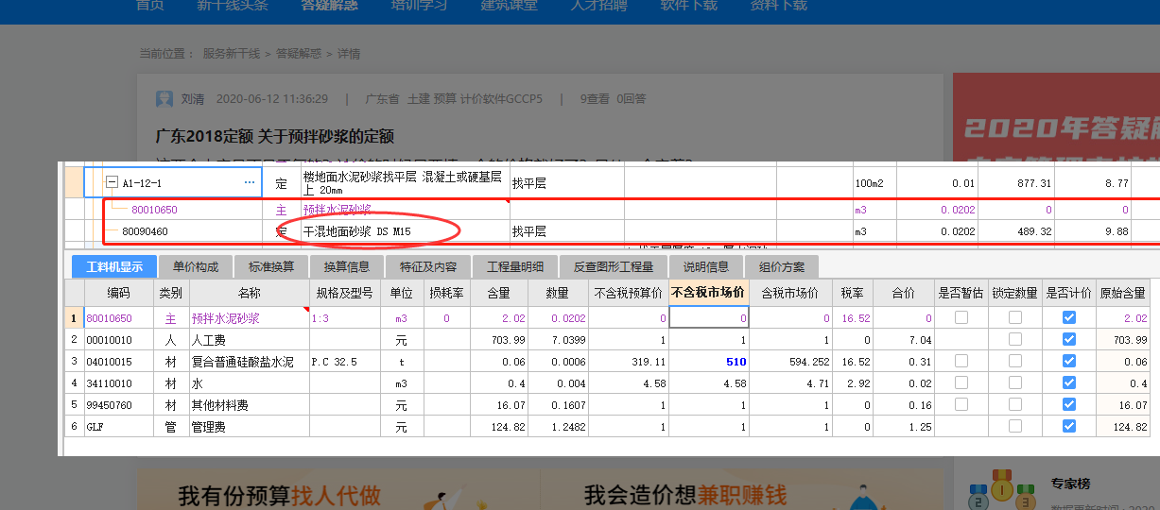Select row number 3 in the lower table
1160x510 pixels.
pyautogui.click(x=74, y=362)
